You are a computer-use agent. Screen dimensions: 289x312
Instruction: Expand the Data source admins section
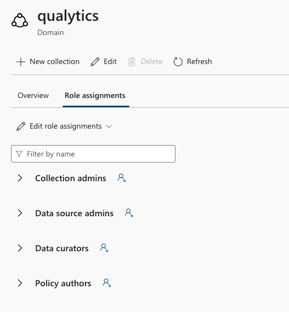[20, 213]
